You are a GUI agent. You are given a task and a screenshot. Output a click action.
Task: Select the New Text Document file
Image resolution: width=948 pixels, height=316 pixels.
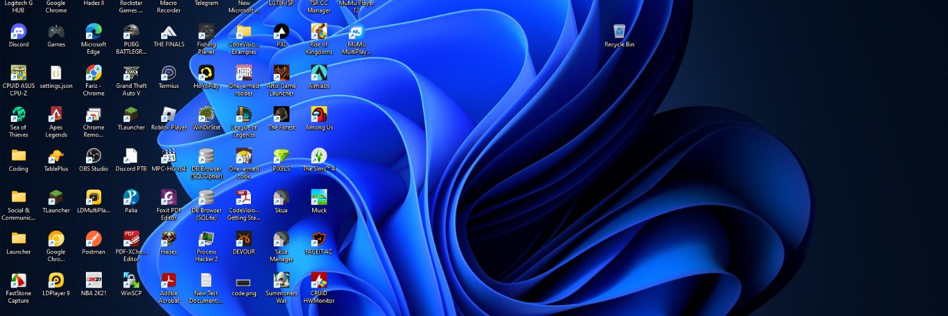tap(206, 280)
